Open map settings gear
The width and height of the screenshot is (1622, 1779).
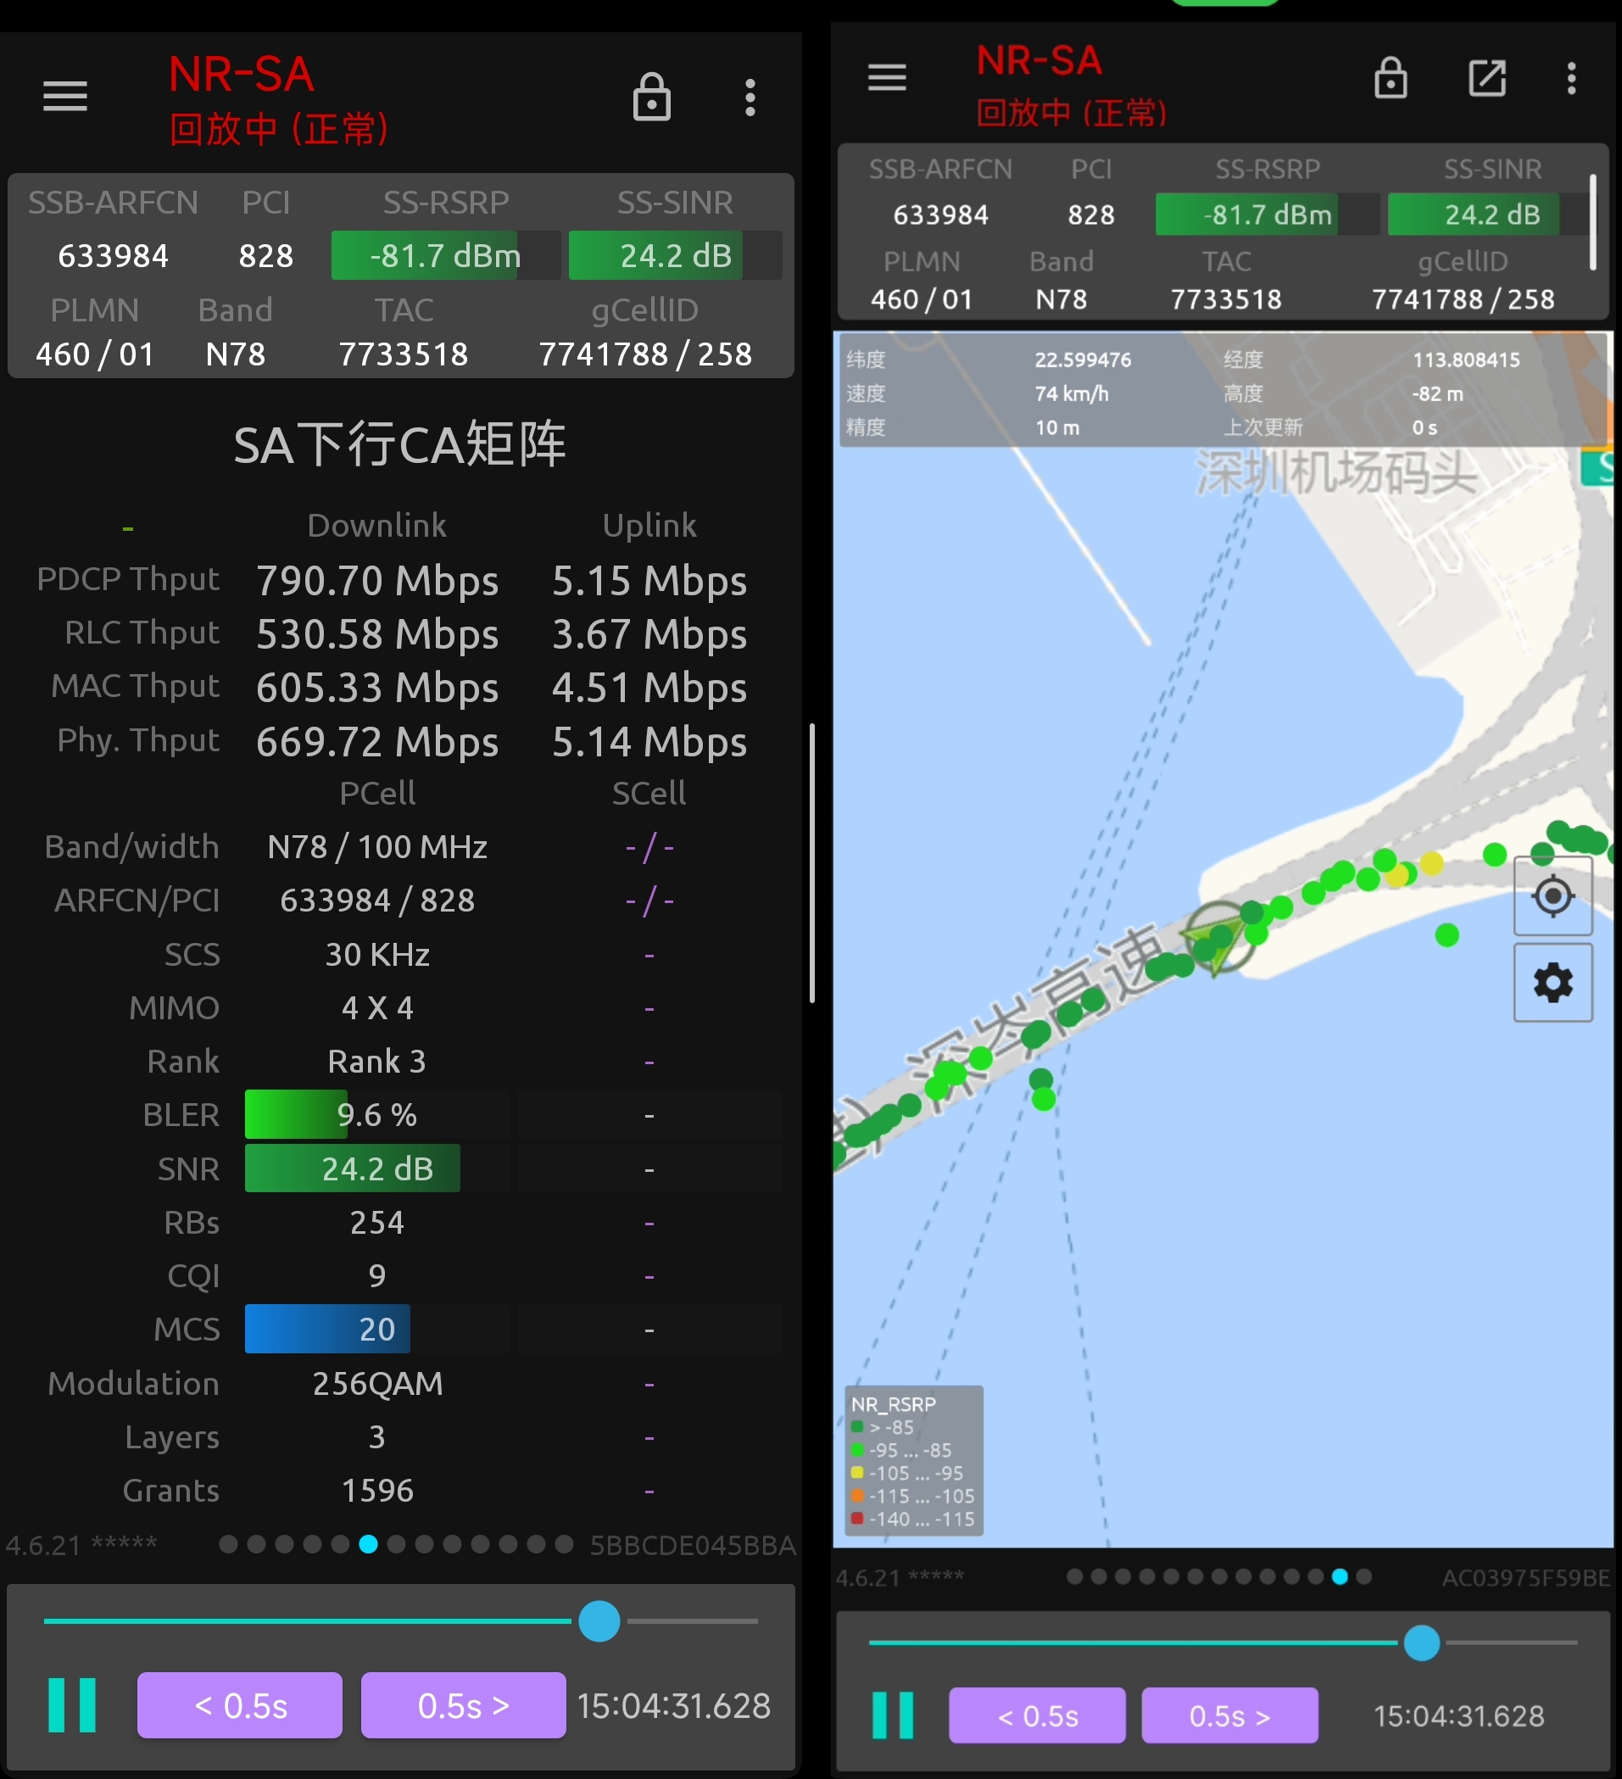click(1552, 982)
